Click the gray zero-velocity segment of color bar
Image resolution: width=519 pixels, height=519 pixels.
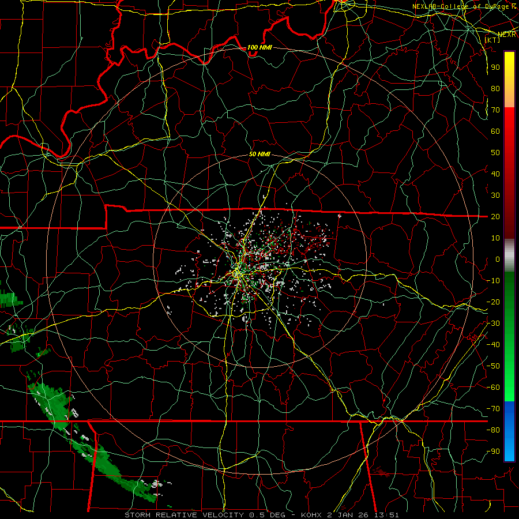509,255
